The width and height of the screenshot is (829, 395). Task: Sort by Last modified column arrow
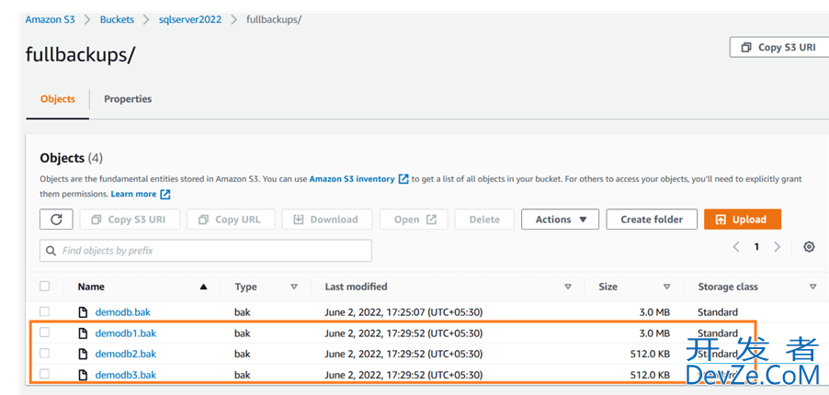[x=568, y=288]
